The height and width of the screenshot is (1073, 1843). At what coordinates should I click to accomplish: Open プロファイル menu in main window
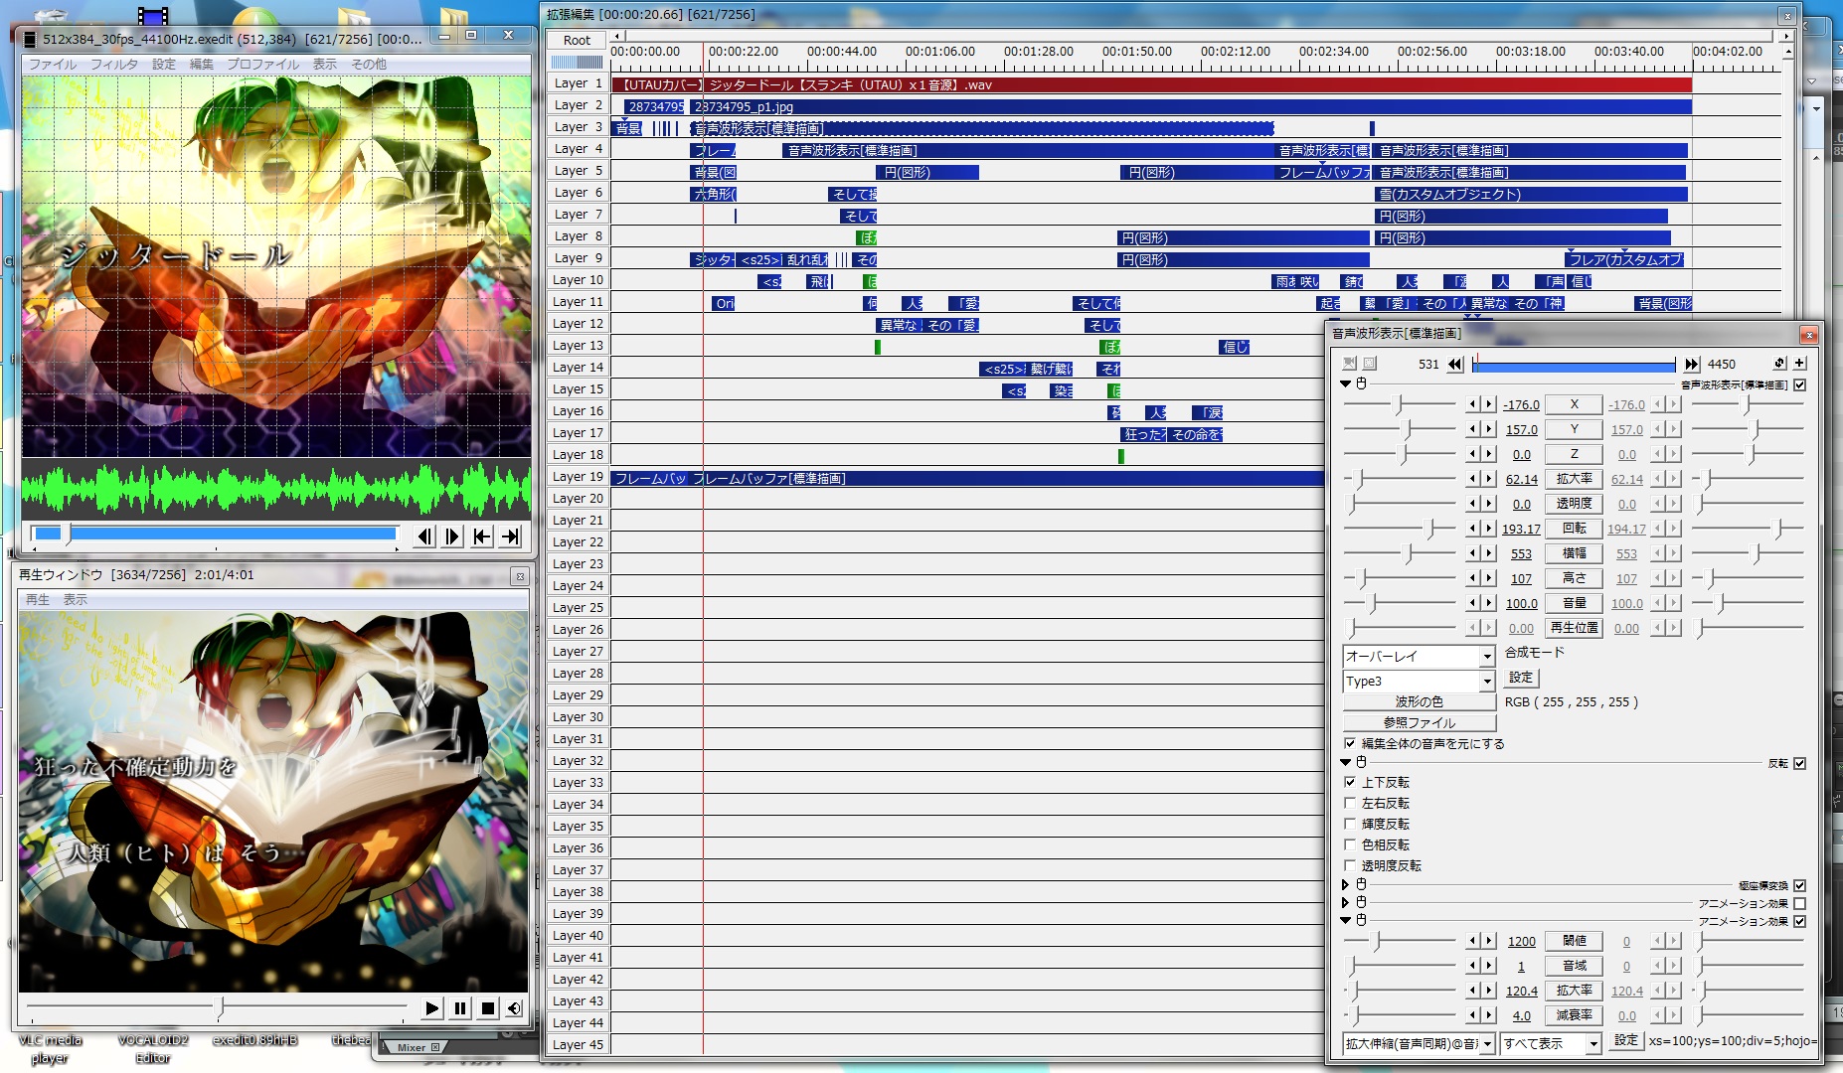tap(262, 64)
